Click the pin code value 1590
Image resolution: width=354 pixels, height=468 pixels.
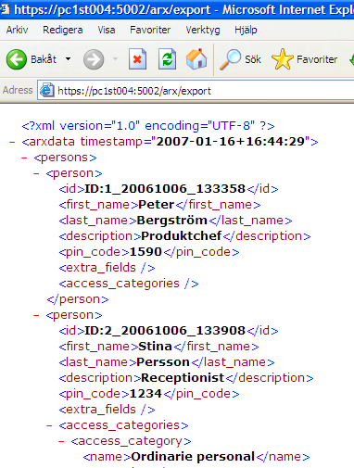(x=145, y=252)
